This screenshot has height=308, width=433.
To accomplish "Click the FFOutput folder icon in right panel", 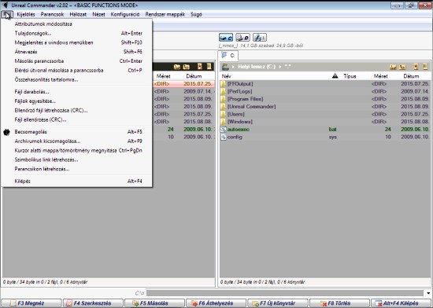I will [224, 84].
